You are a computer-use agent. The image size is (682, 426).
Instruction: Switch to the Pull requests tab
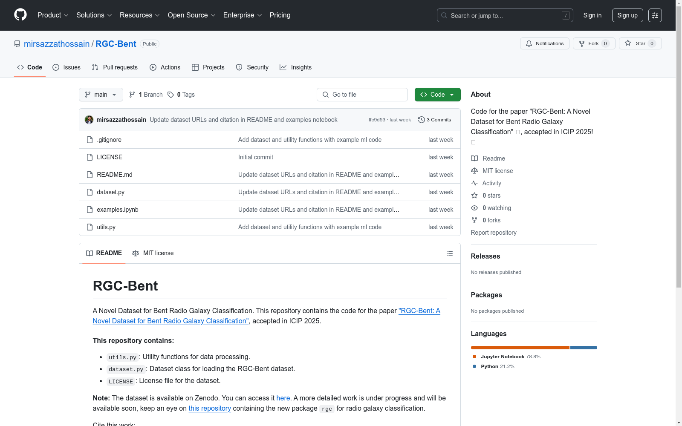click(115, 67)
